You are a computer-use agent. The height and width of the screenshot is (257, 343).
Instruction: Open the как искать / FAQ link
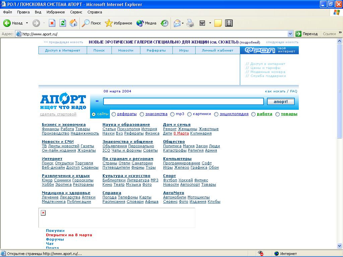(x=281, y=91)
